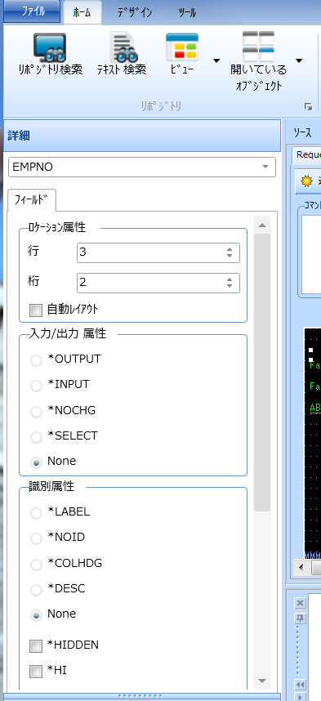The image size is (321, 701).
Task: Click the details panel scrollbar up arrow
Action: click(x=262, y=225)
